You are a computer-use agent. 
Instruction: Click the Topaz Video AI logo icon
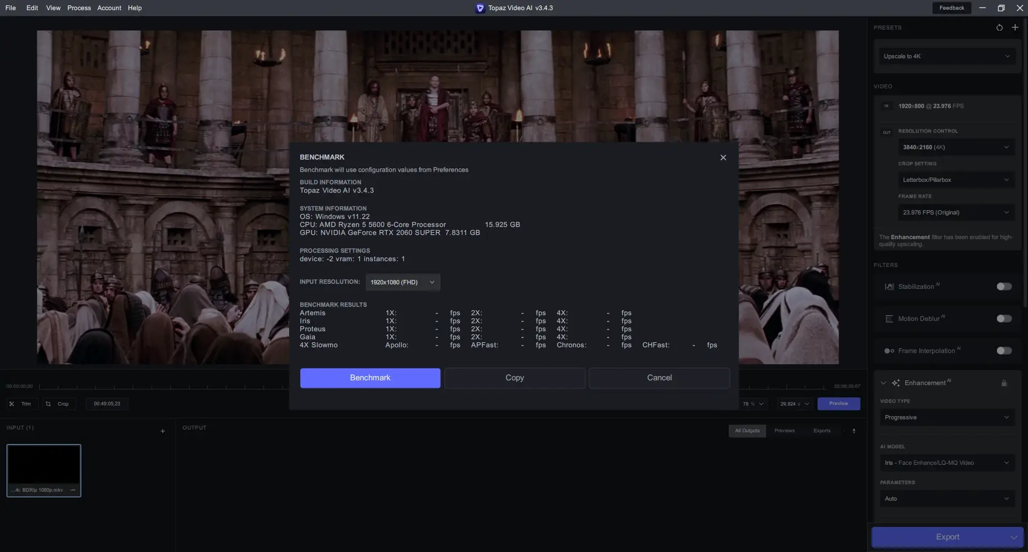pyautogui.click(x=480, y=8)
